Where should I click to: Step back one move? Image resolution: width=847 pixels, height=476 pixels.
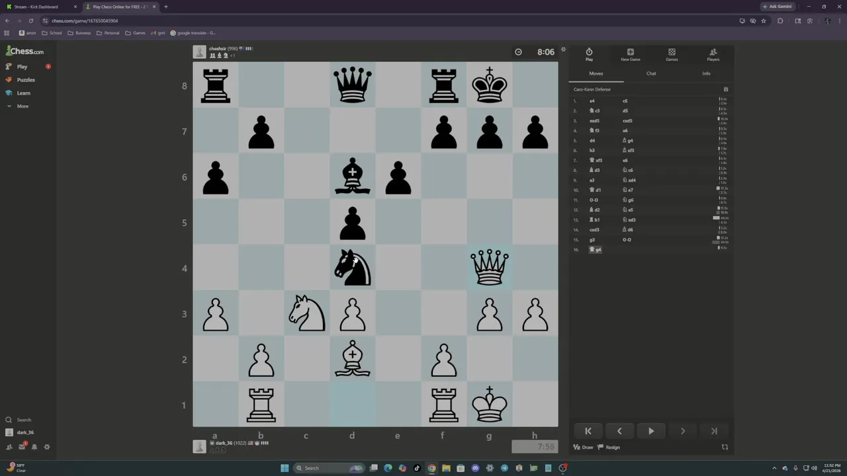[x=619, y=431]
